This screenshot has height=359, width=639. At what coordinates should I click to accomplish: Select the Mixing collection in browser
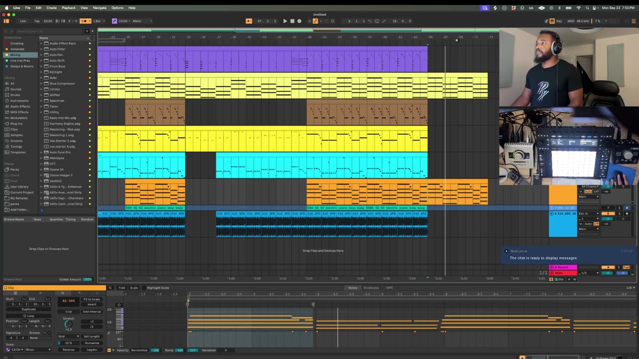click(x=15, y=55)
